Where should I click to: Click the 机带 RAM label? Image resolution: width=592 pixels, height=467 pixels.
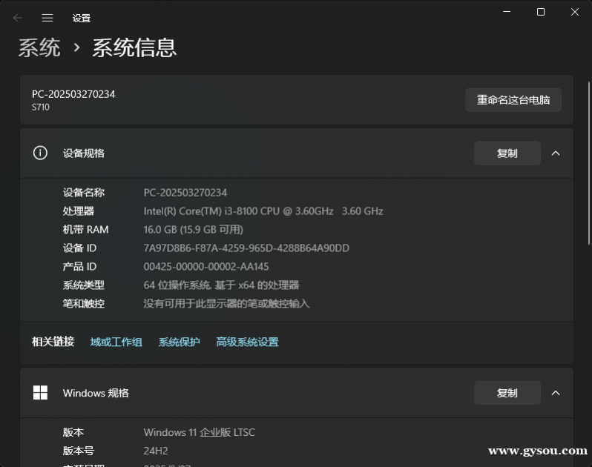pos(86,230)
